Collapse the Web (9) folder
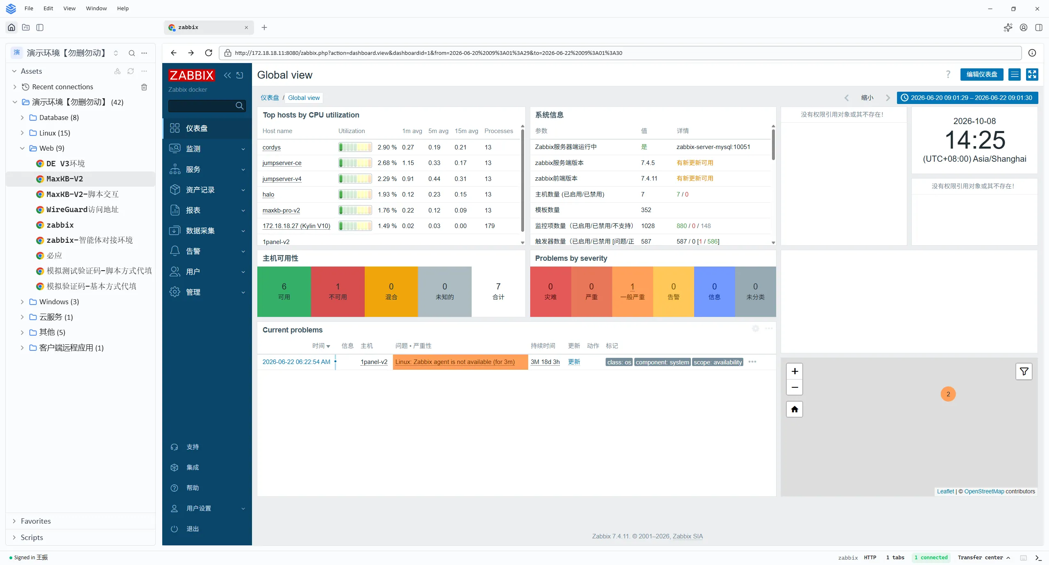The image size is (1049, 565). click(22, 148)
